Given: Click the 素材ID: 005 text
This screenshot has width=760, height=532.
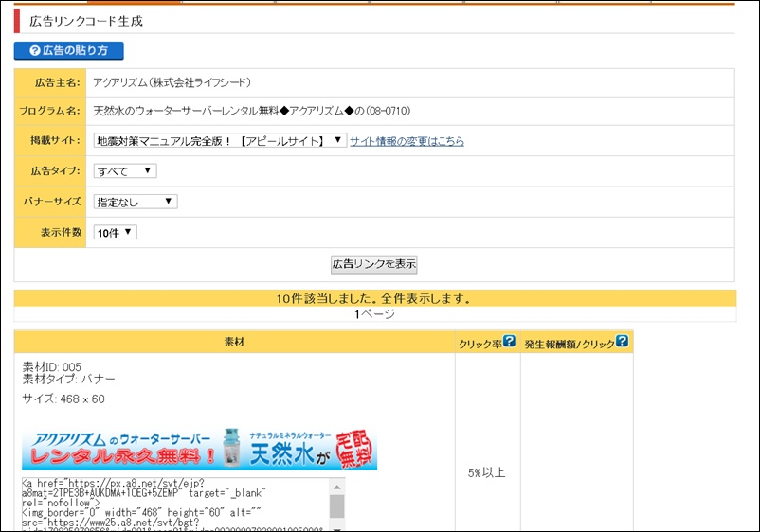Looking at the screenshot, I should (52, 367).
